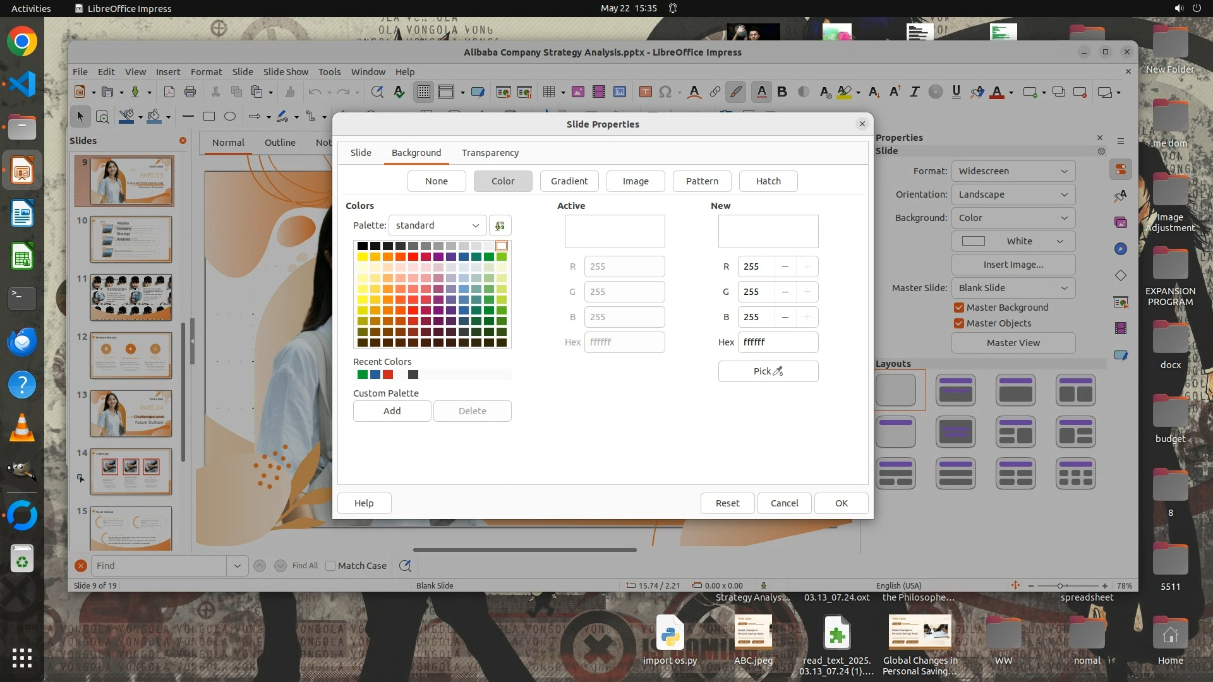This screenshot has width=1213, height=682.
Task: Expand the Master Slide dropdown
Action: [1013, 288]
